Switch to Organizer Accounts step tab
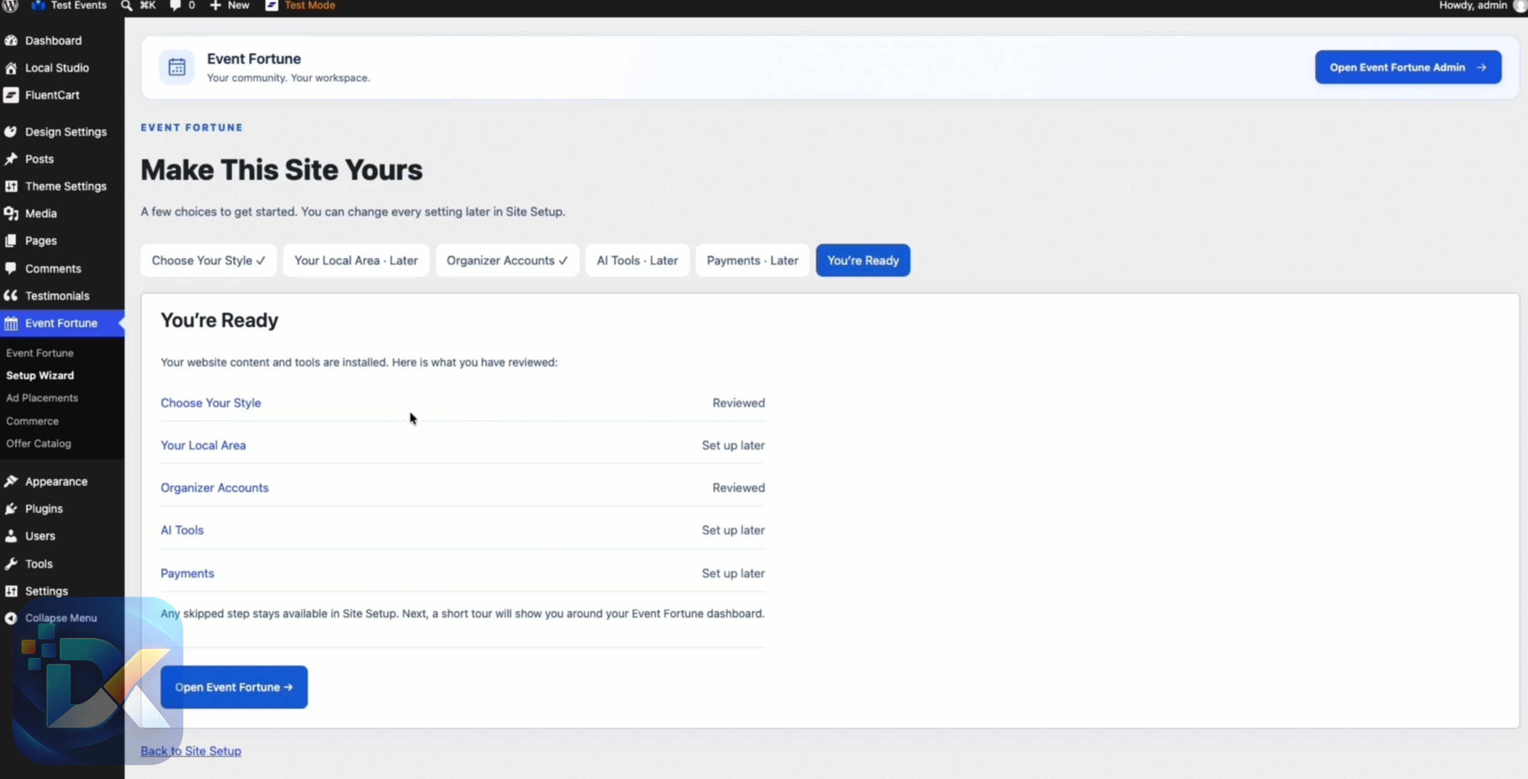This screenshot has height=779, width=1528. [507, 260]
